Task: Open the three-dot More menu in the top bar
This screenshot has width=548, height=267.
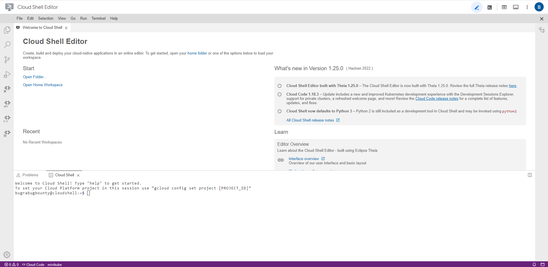Action: tap(527, 7)
